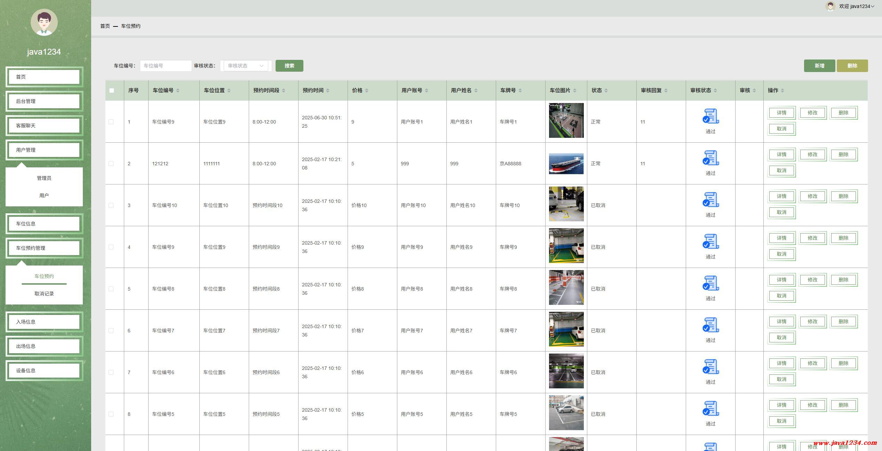
Task: Click the sidebar java1234 profile avatar
Action: [44, 22]
